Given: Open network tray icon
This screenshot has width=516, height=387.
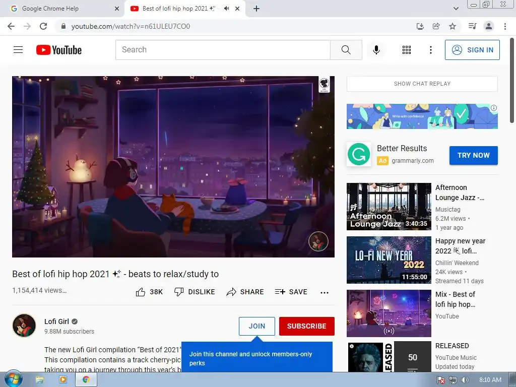Looking at the screenshot, I should (x=453, y=380).
